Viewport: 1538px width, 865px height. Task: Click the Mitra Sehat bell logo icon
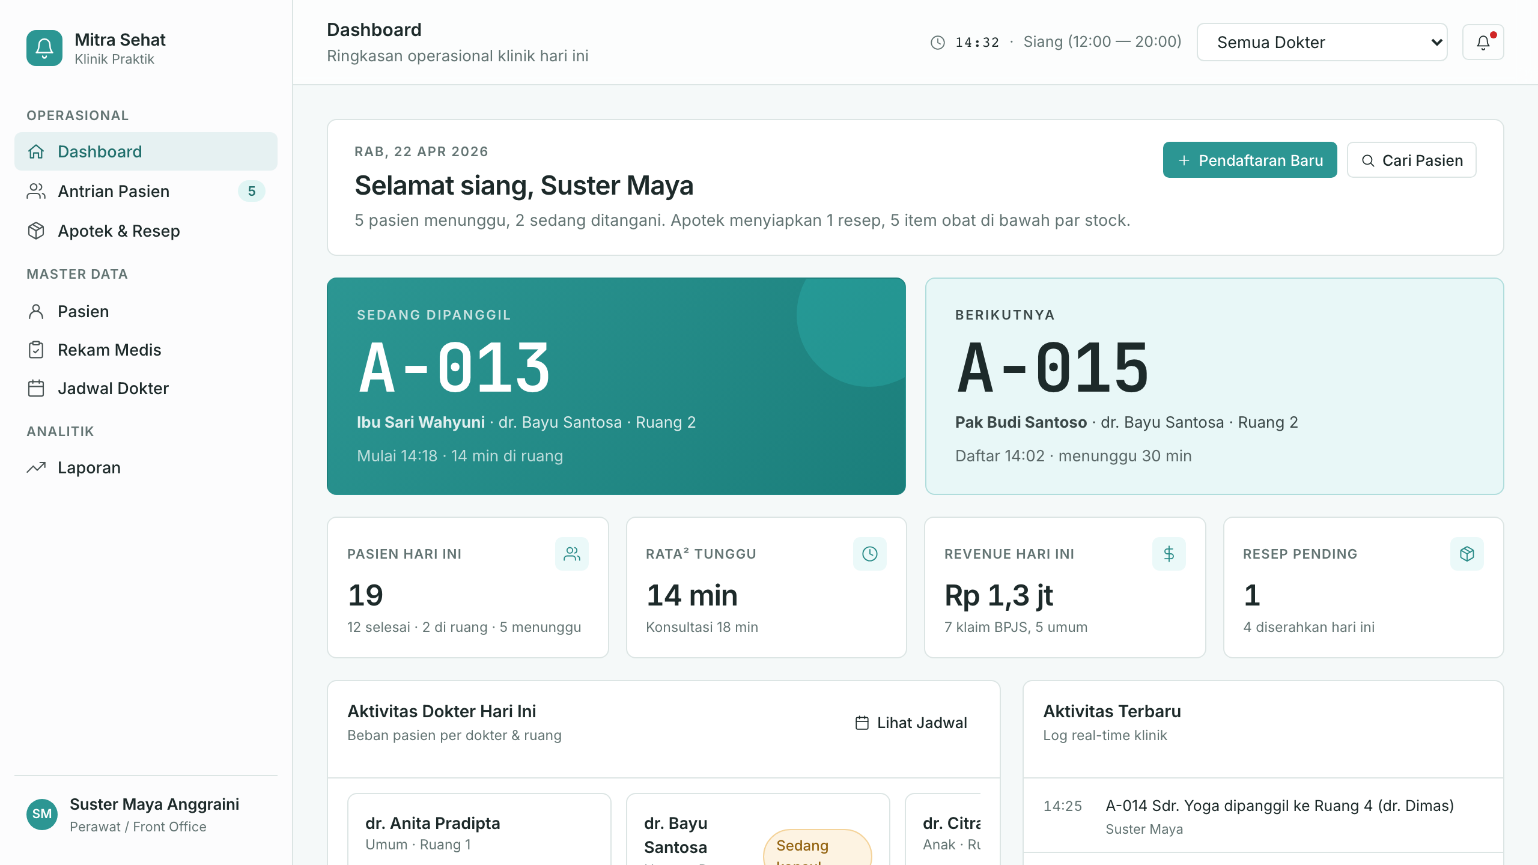tap(44, 48)
